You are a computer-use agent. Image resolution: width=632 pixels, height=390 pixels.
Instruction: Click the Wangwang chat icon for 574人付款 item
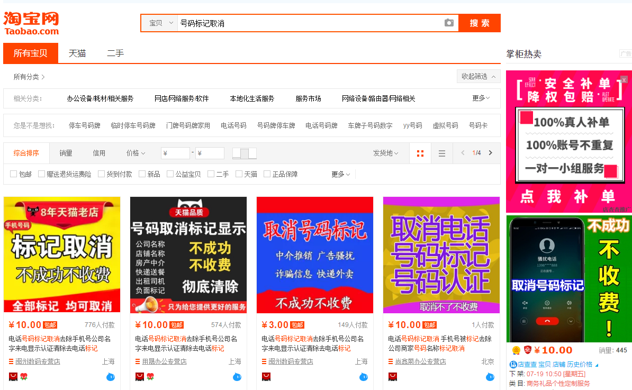[237, 377]
